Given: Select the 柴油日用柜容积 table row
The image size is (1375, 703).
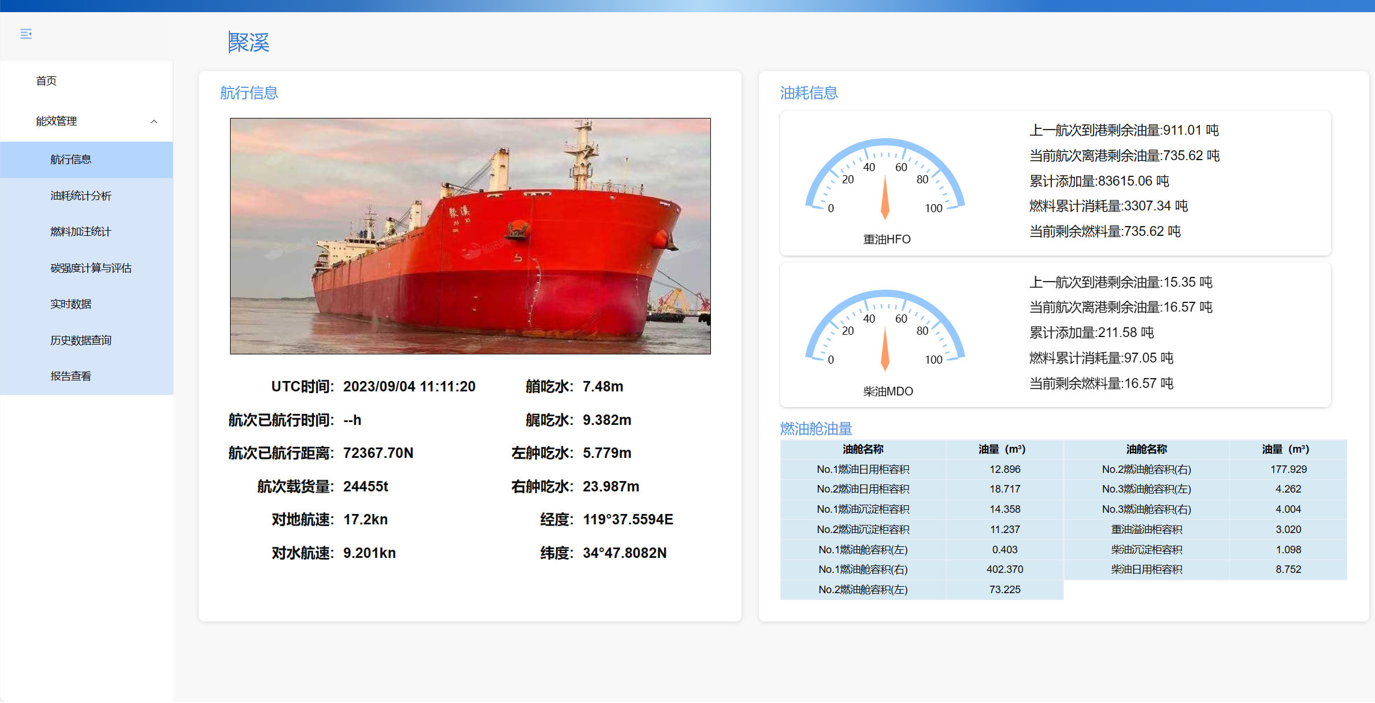Looking at the screenshot, I should (x=1146, y=569).
